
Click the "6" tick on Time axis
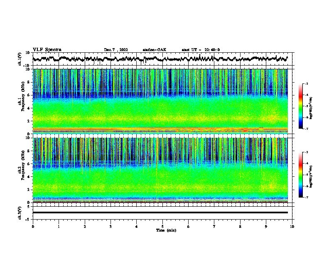coord(189,227)
